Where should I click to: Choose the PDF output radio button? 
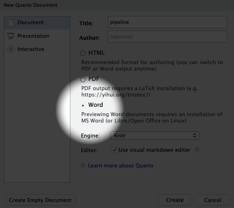pyautogui.click(x=83, y=79)
